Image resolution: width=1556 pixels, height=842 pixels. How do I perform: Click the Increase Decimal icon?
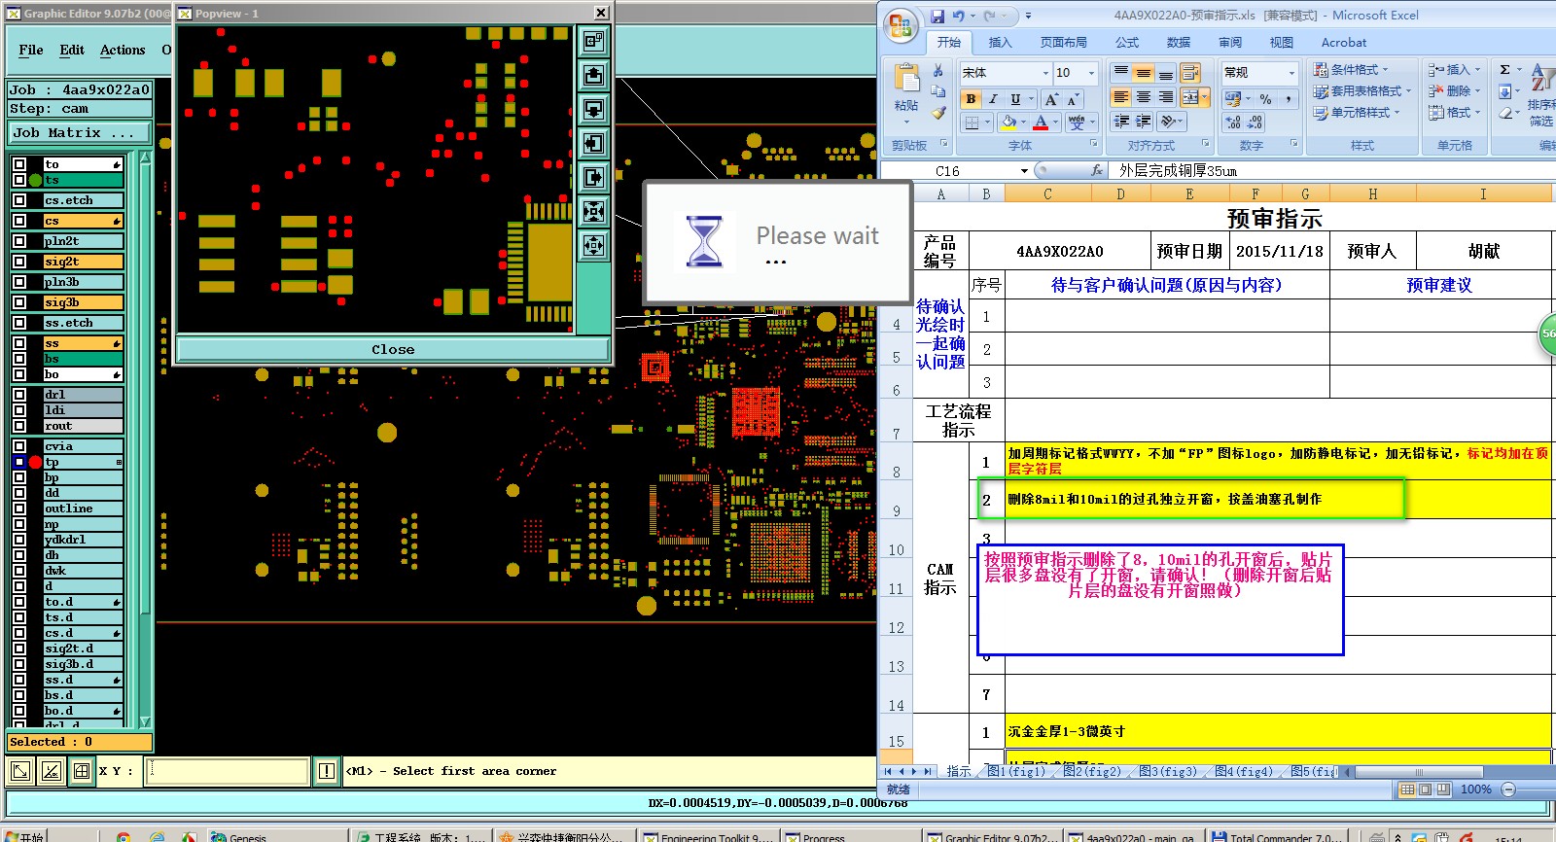(x=1233, y=123)
